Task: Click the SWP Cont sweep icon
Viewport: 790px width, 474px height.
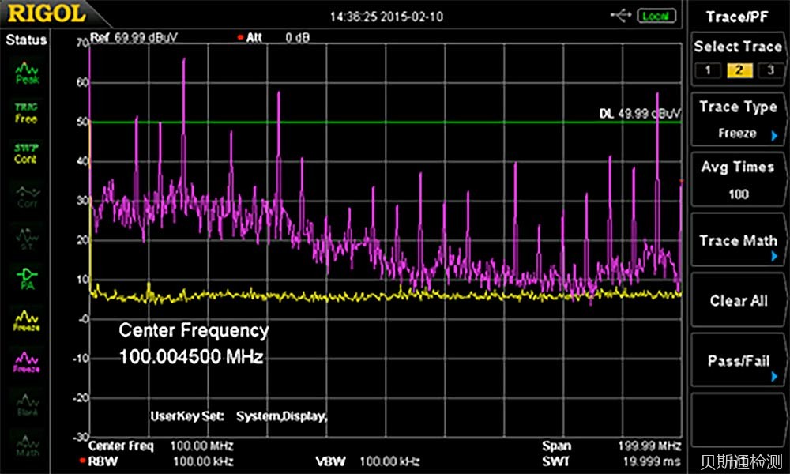Action: click(x=27, y=153)
